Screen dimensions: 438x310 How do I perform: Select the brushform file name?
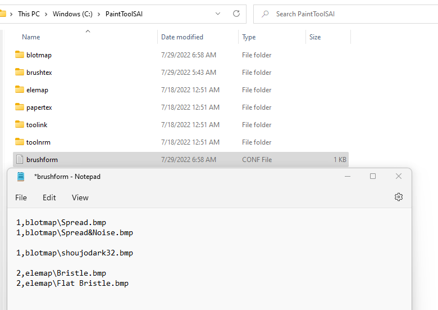(42, 160)
